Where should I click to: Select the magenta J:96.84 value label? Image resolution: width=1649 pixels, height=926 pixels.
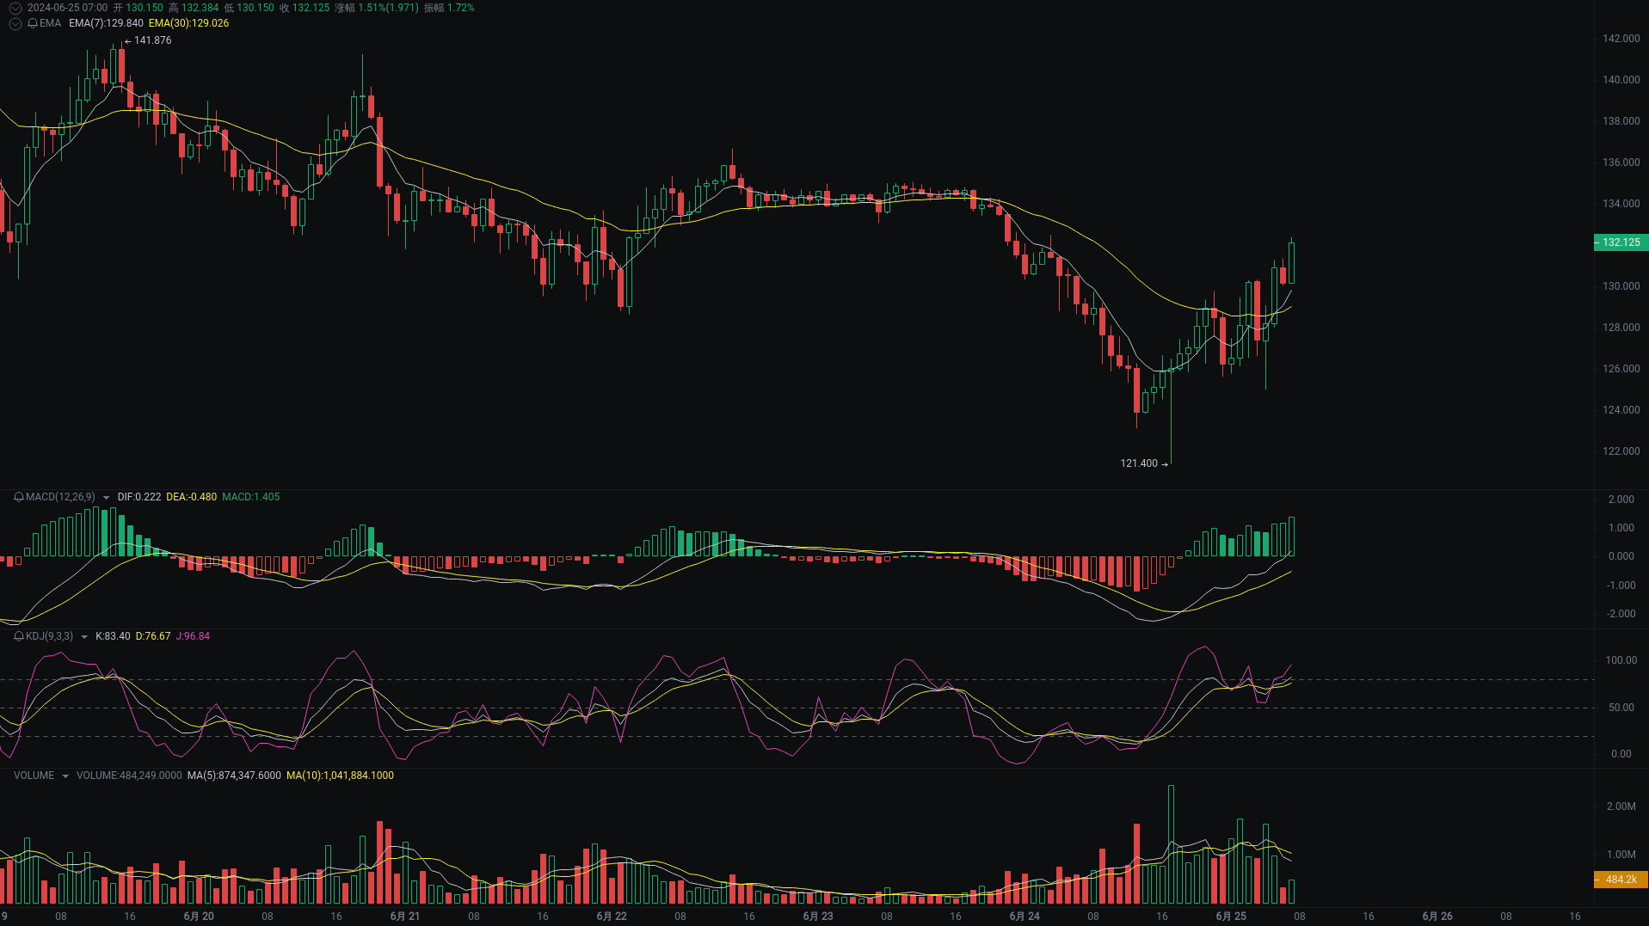click(x=193, y=637)
